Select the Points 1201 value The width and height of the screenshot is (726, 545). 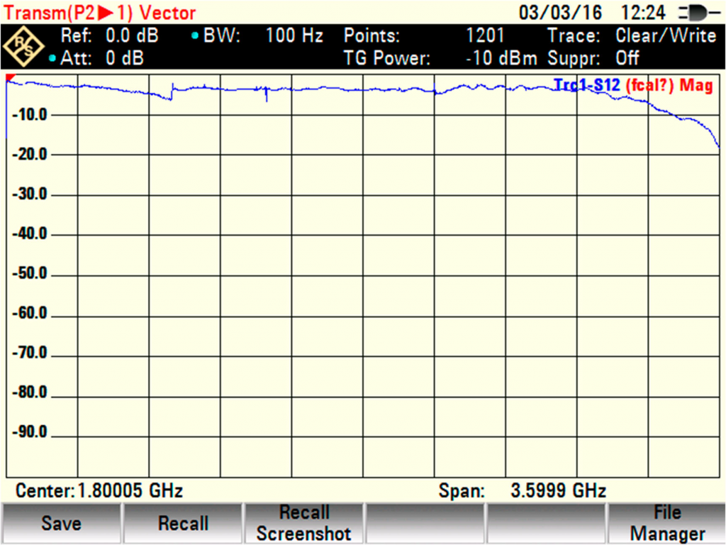click(484, 35)
